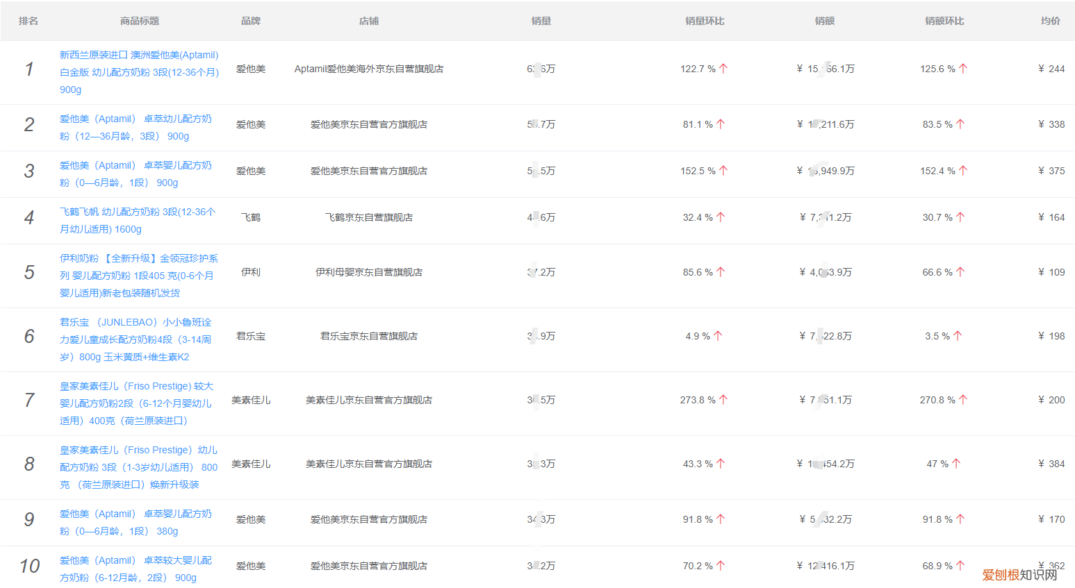This screenshot has width=1075, height=588.
Task: Click the 品牌 column header
Action: point(250,20)
